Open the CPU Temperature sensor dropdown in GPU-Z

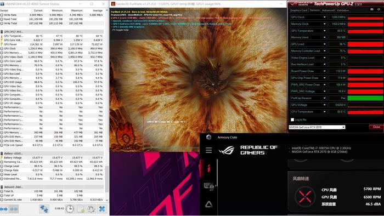click(x=325, y=111)
